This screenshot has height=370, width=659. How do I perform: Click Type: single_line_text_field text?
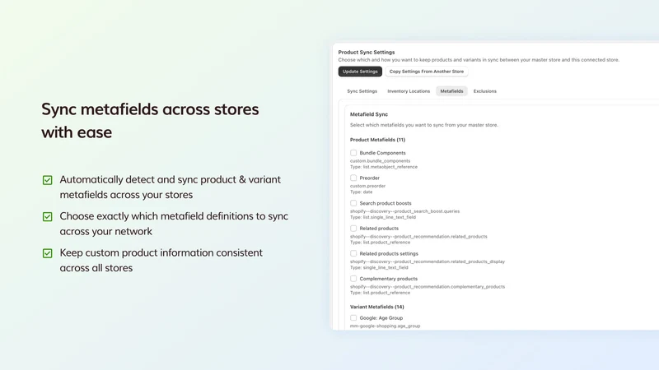(379, 268)
